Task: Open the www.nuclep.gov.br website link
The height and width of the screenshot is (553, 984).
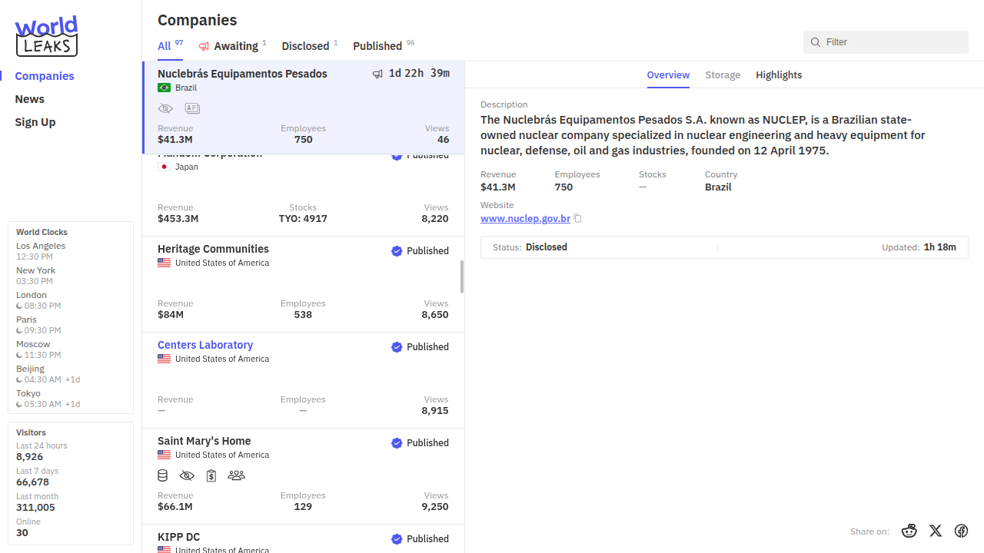Action: (x=525, y=219)
